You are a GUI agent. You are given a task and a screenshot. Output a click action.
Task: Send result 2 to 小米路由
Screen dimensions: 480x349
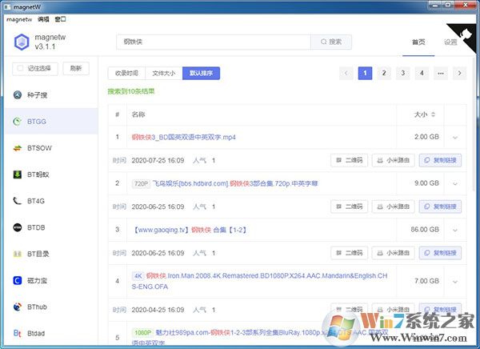(394, 207)
